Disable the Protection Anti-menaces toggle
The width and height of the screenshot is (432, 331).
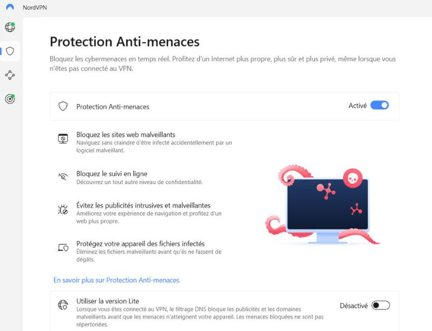tap(380, 105)
